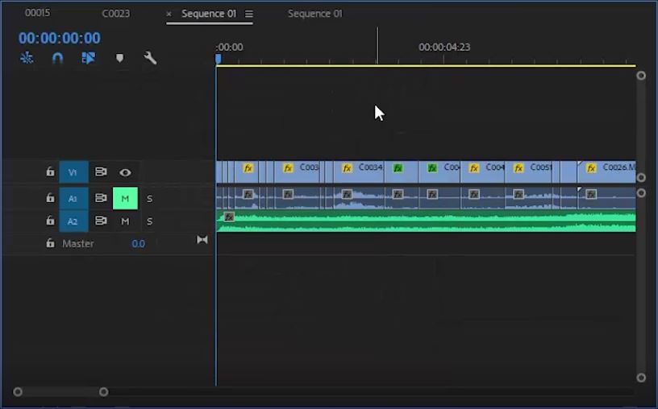Toggle V1 track targeting button
Viewport: 658px width, 409px height.
[73, 172]
